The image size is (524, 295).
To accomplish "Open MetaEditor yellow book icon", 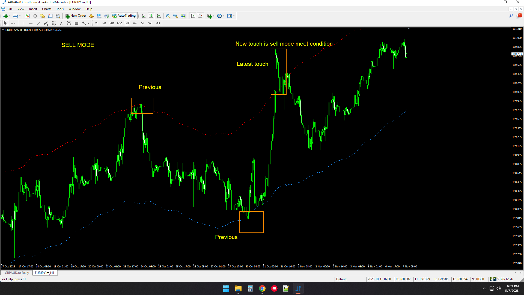I will point(91,16).
